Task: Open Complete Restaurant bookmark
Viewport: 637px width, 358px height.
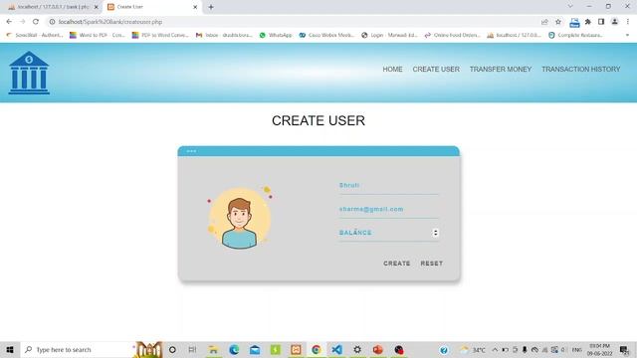Action: 575,36
